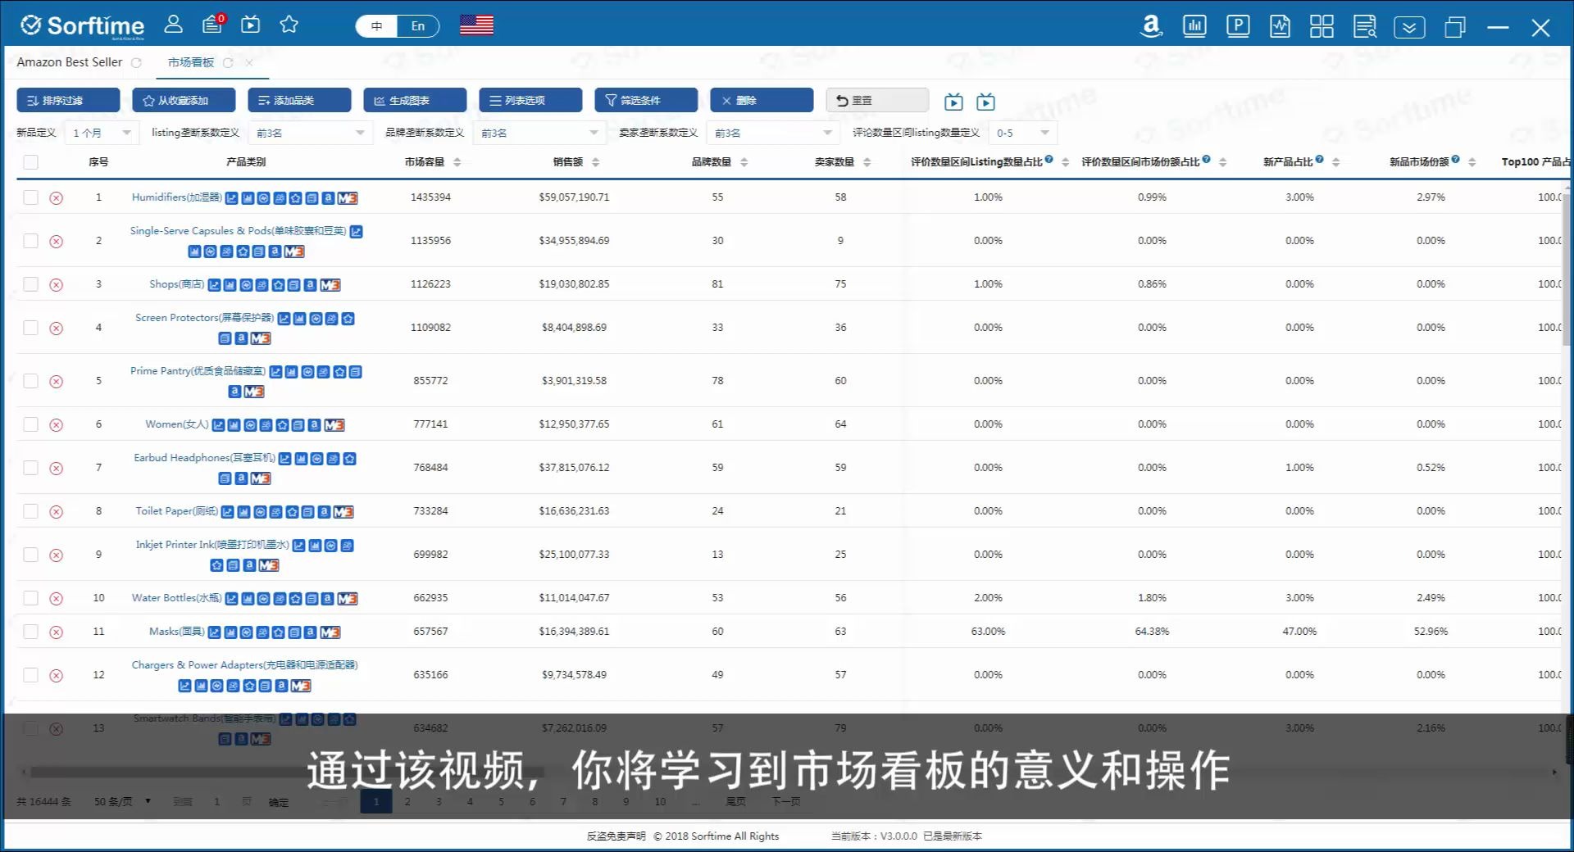This screenshot has width=1574, height=852.
Task: Switch to 市场看板 tab
Action: tap(191, 62)
